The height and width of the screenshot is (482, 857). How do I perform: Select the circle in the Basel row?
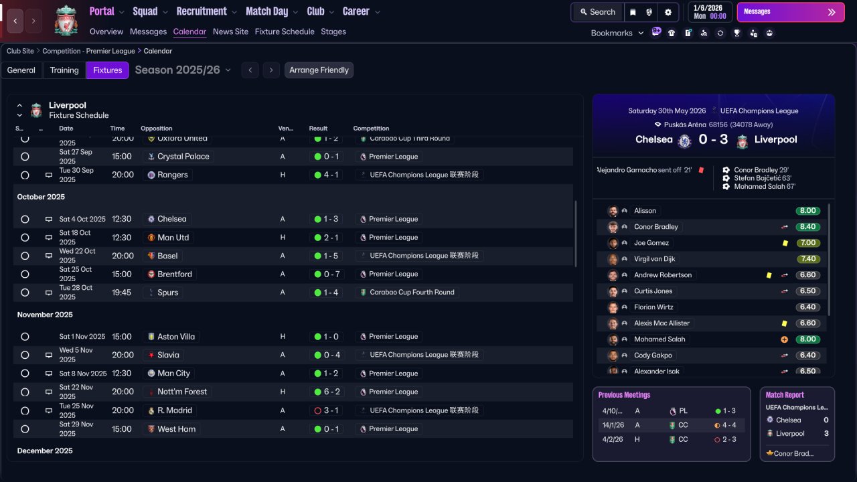pyautogui.click(x=25, y=256)
